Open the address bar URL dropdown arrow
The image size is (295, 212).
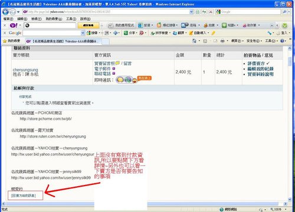pyautogui.click(x=191, y=12)
